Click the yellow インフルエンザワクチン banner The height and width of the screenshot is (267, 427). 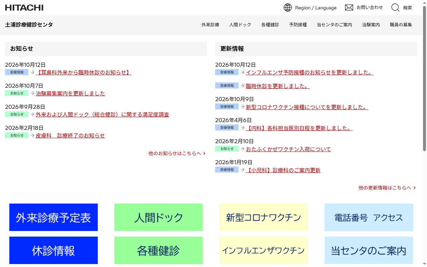coord(264,250)
